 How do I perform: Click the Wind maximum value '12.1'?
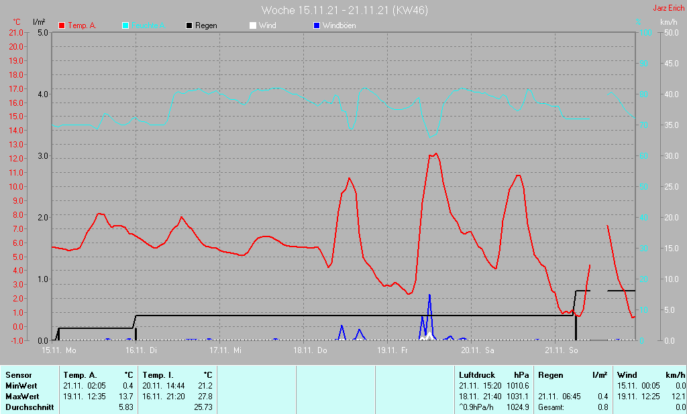click(679, 397)
